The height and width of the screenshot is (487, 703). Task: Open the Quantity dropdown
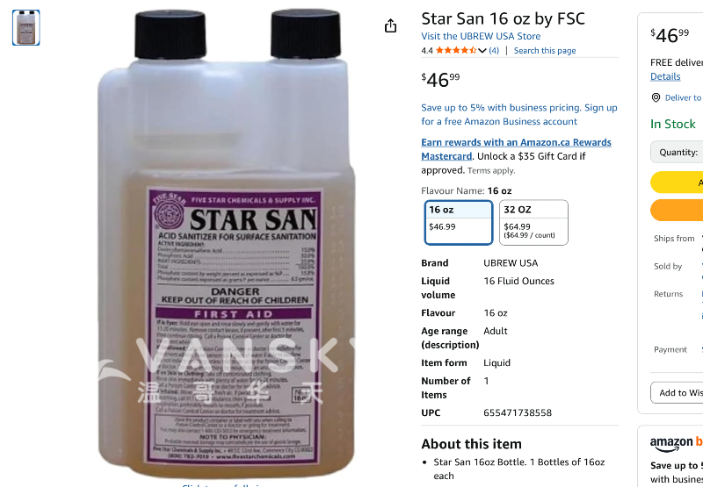[677, 152]
